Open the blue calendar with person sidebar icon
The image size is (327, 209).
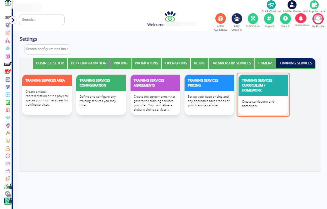pos(8,87)
